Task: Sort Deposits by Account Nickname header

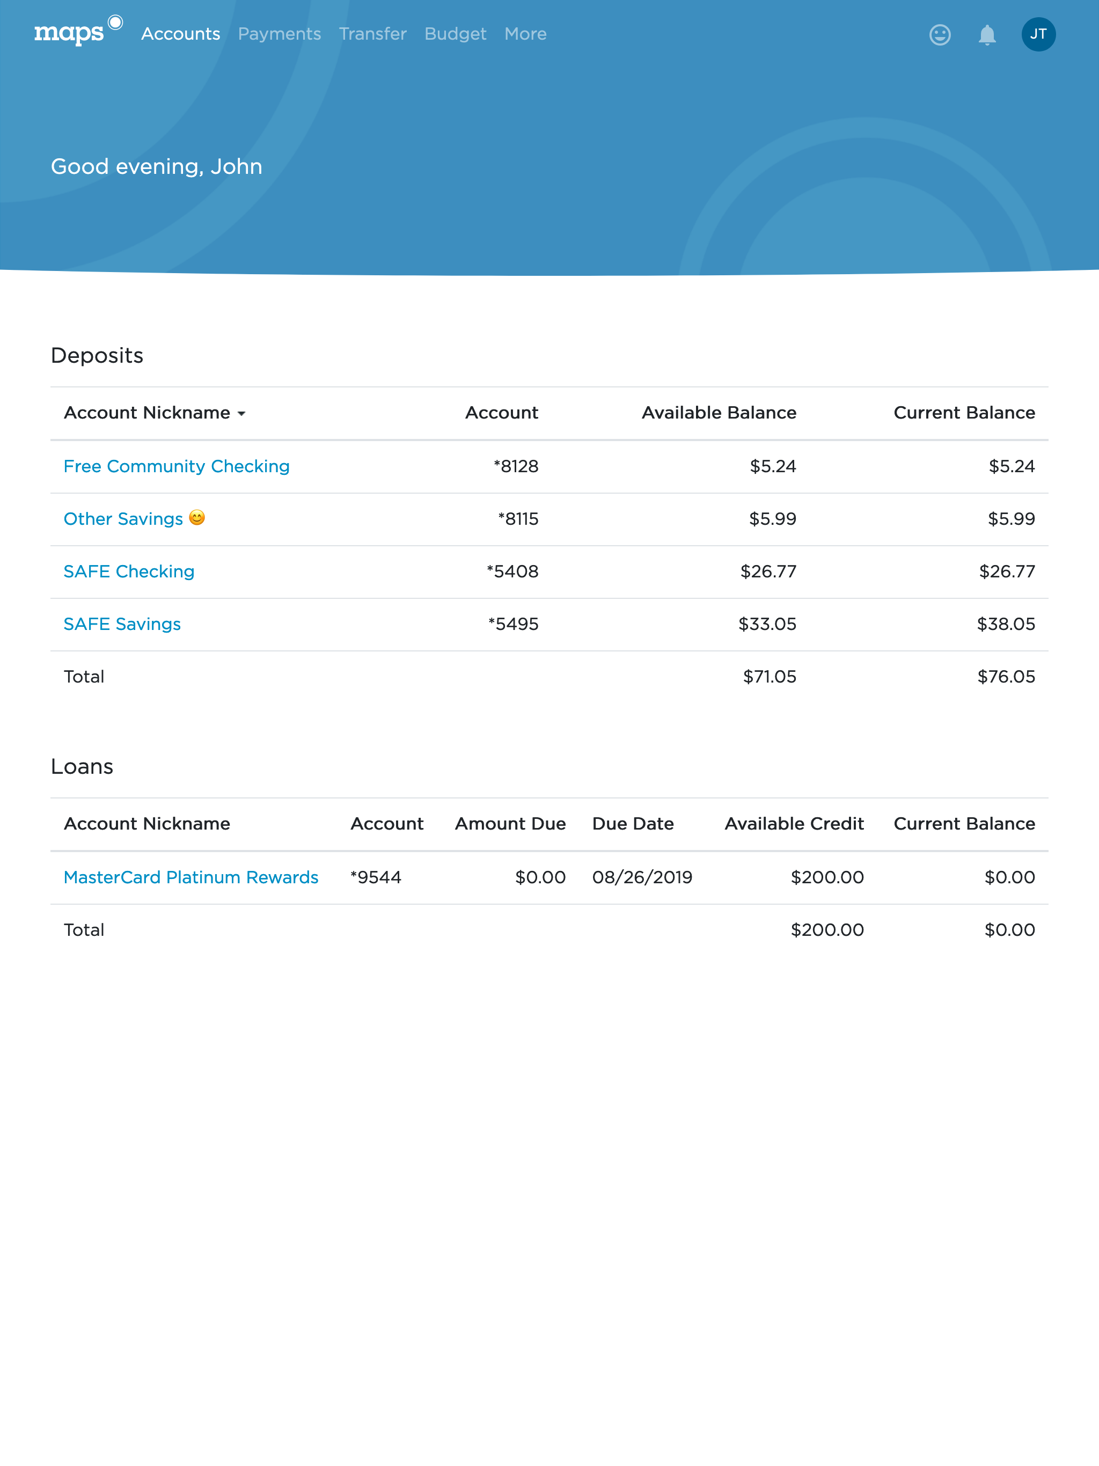Action: (x=147, y=412)
